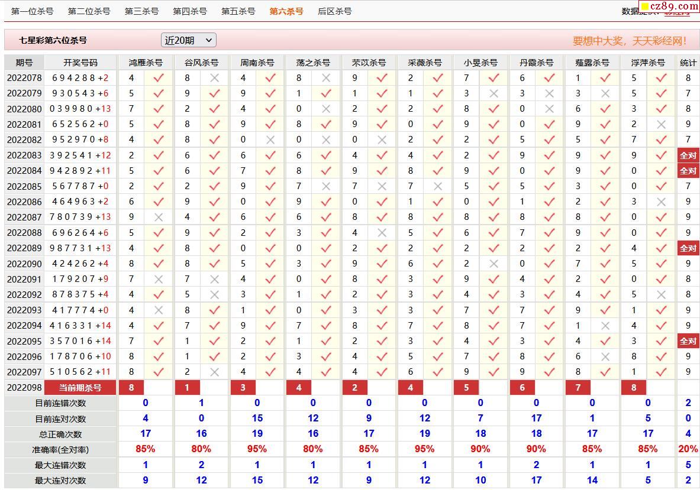Open the 近20期 period dropdown
The height and width of the screenshot is (490, 700).
click(188, 40)
